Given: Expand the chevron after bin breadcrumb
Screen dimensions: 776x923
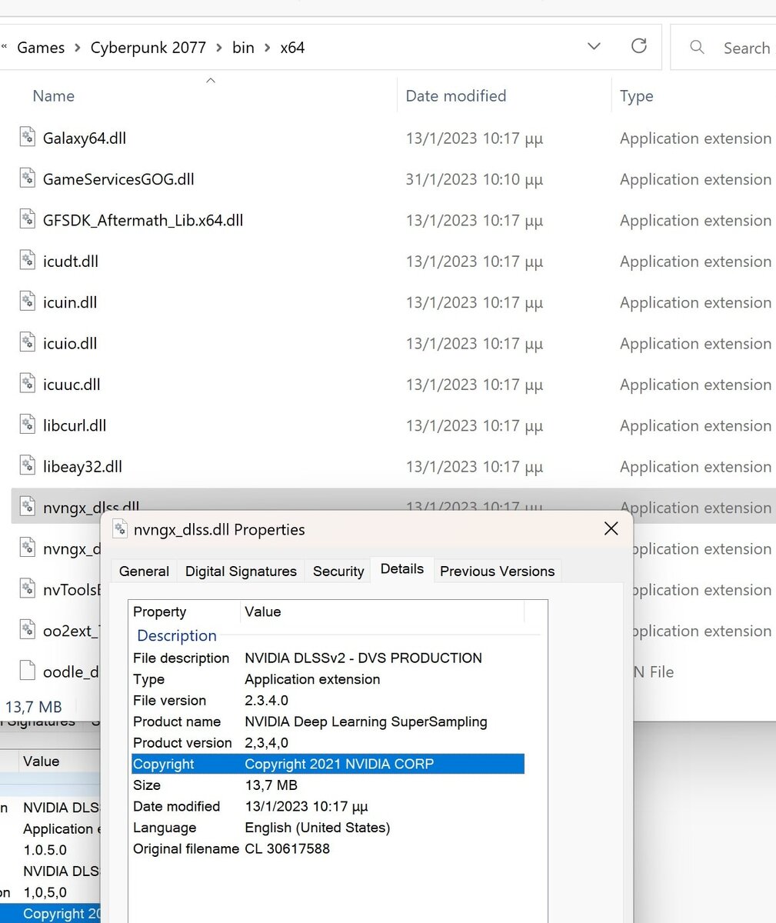Looking at the screenshot, I should 267,48.
